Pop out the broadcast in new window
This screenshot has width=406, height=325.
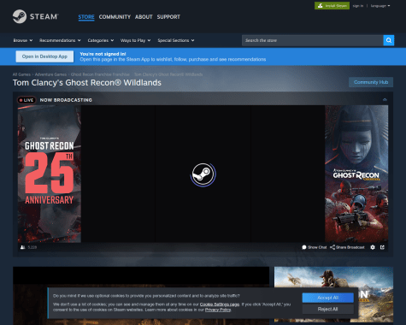[x=382, y=247]
